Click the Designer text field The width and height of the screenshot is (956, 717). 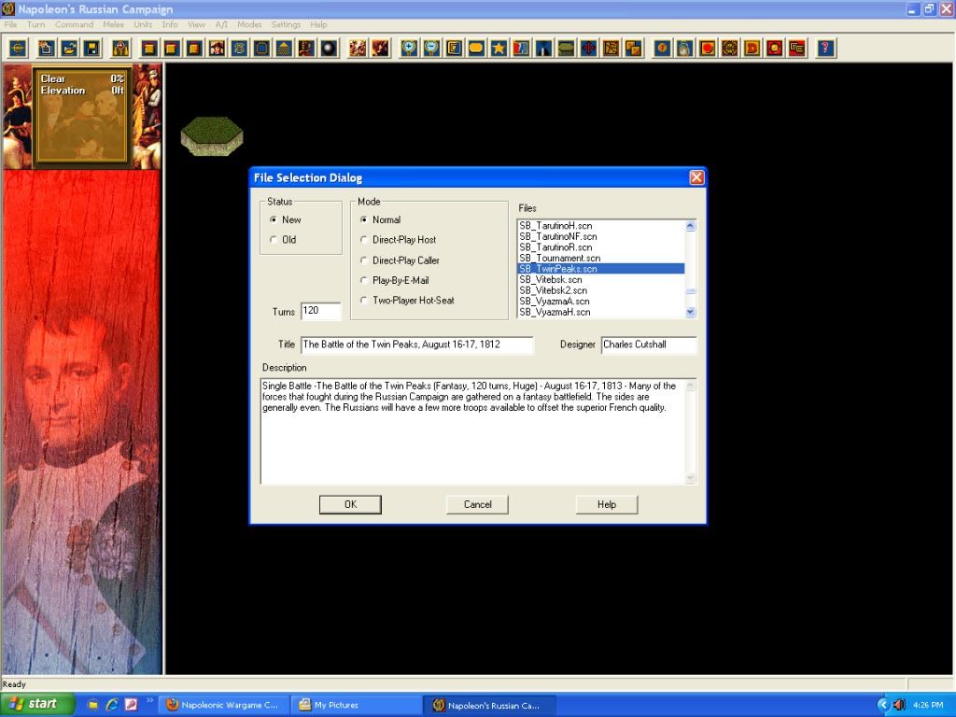[x=649, y=344]
